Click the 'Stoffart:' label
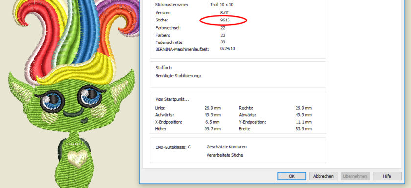Screen dimensions: 411x188 click(163, 68)
